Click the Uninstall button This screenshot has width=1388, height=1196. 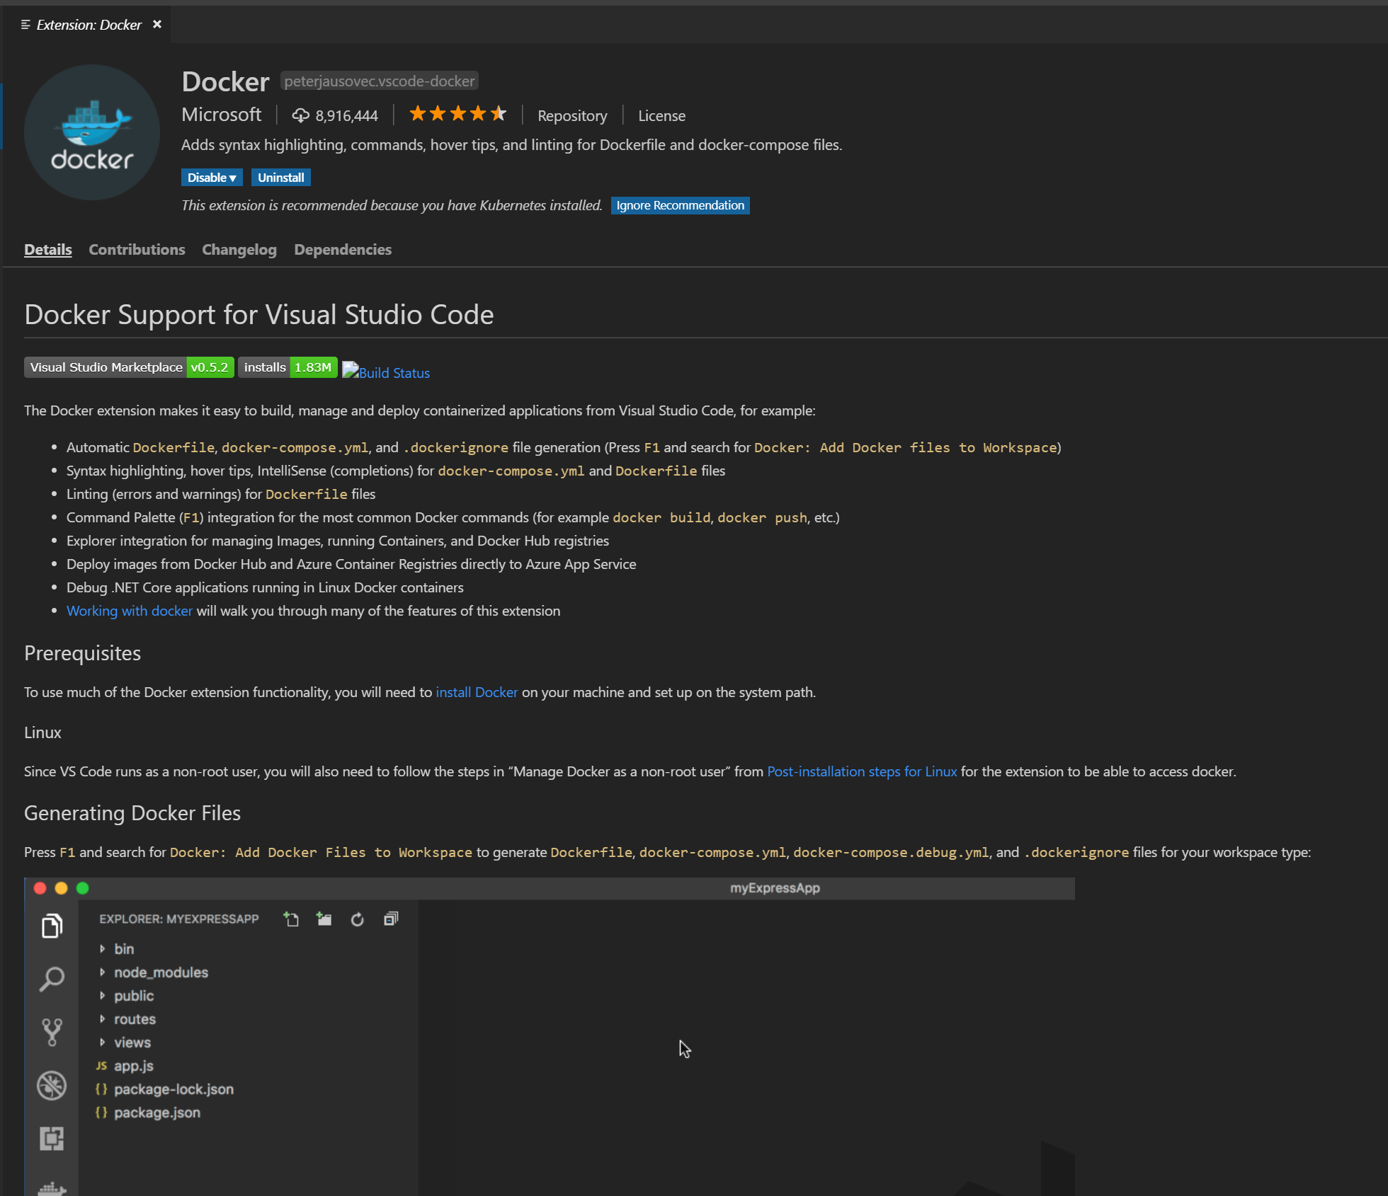coord(280,178)
